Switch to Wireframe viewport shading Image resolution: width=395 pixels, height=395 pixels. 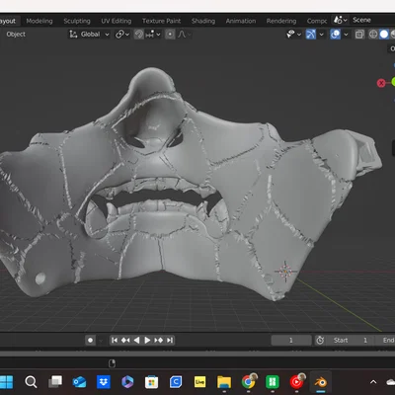click(373, 35)
